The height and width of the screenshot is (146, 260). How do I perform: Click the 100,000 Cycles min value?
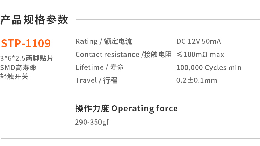(209, 68)
